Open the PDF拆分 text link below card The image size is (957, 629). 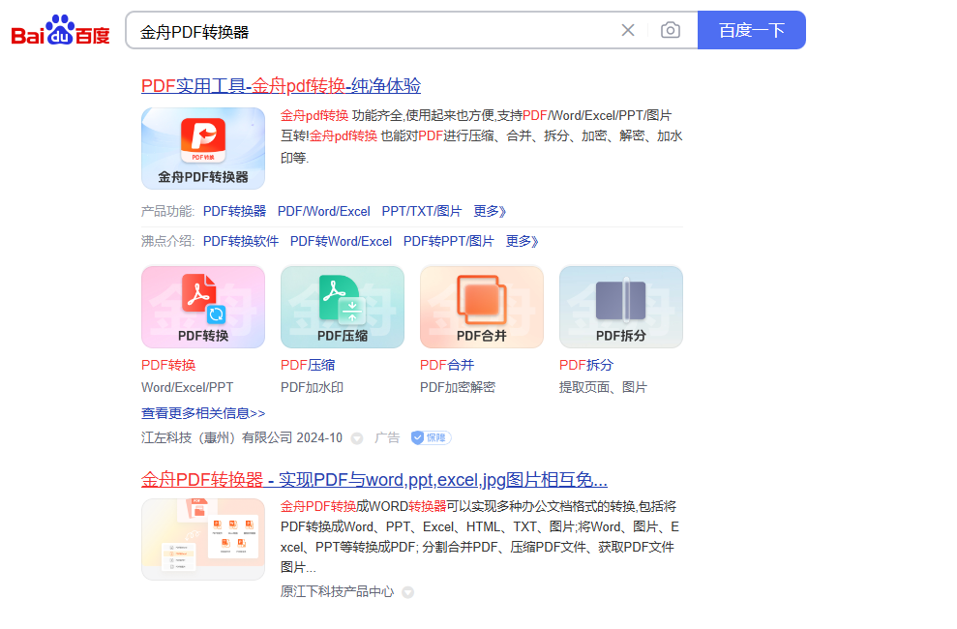[586, 365]
